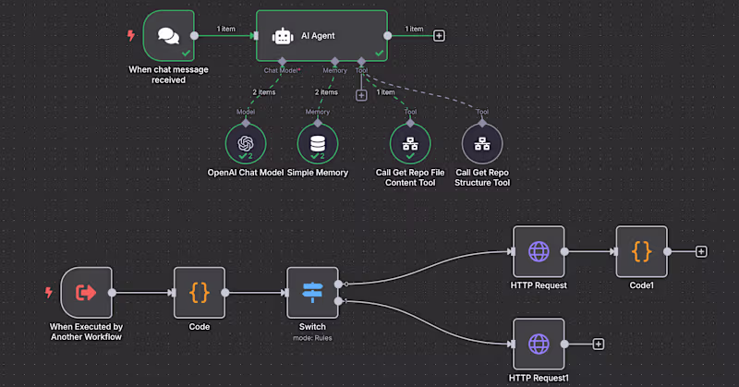Select the HTTP Request1 node
The height and width of the screenshot is (387, 739).
(x=539, y=345)
